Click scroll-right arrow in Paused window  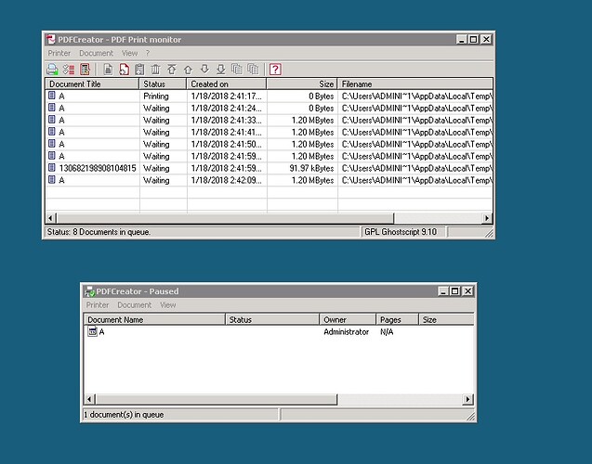pyautogui.click(x=467, y=399)
